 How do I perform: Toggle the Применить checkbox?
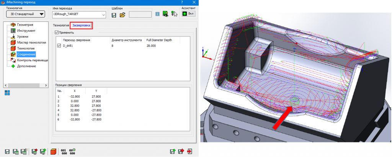click(x=57, y=33)
